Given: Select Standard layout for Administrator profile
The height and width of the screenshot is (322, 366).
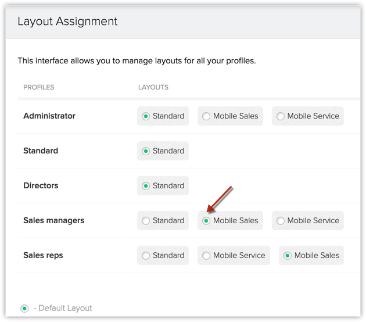Looking at the screenshot, I should click(146, 116).
